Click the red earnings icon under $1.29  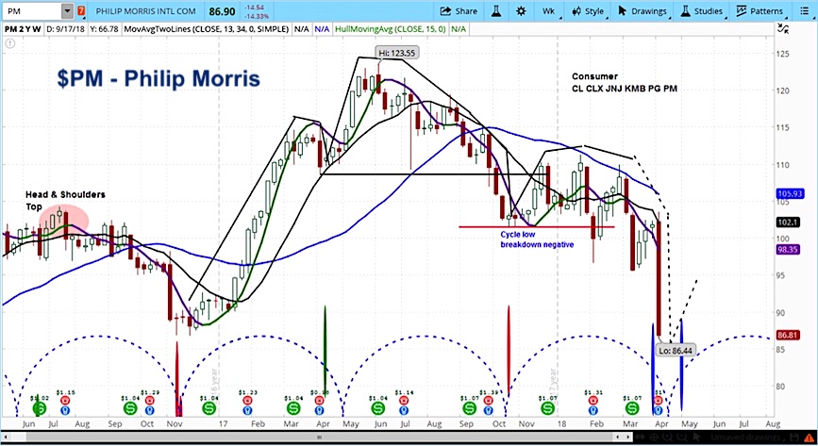pyautogui.click(x=150, y=400)
